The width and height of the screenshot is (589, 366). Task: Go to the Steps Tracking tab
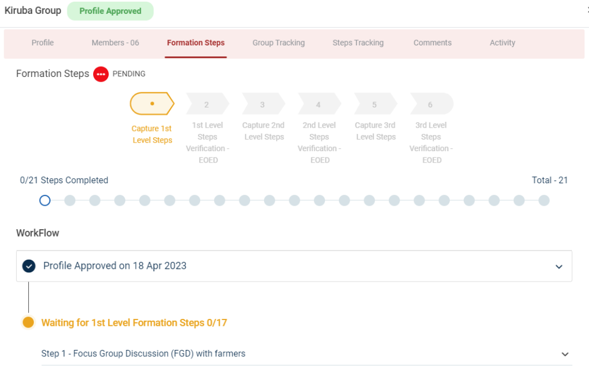click(x=358, y=43)
